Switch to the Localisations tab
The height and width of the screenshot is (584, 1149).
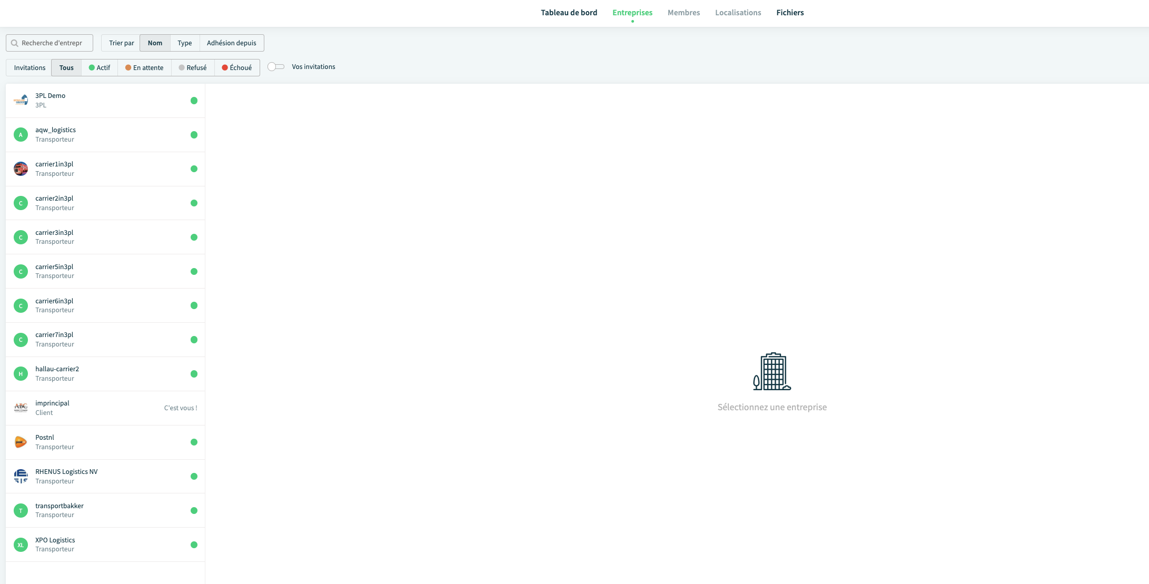738,13
